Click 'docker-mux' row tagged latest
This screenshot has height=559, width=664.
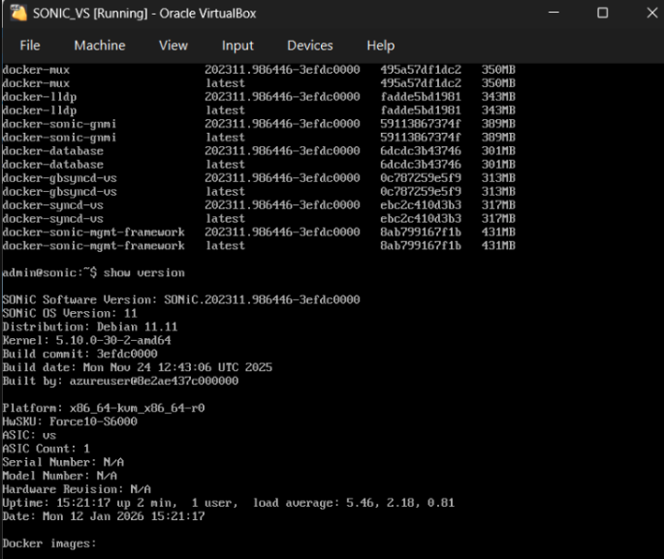click(x=259, y=83)
